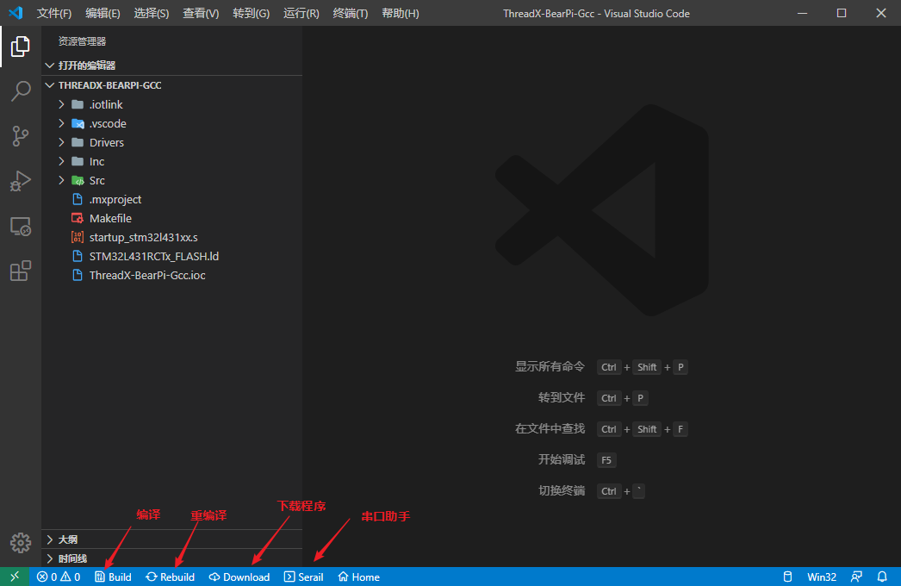Collapse the 打开的编辑器 section
The width and height of the screenshot is (901, 586).
click(x=171, y=65)
